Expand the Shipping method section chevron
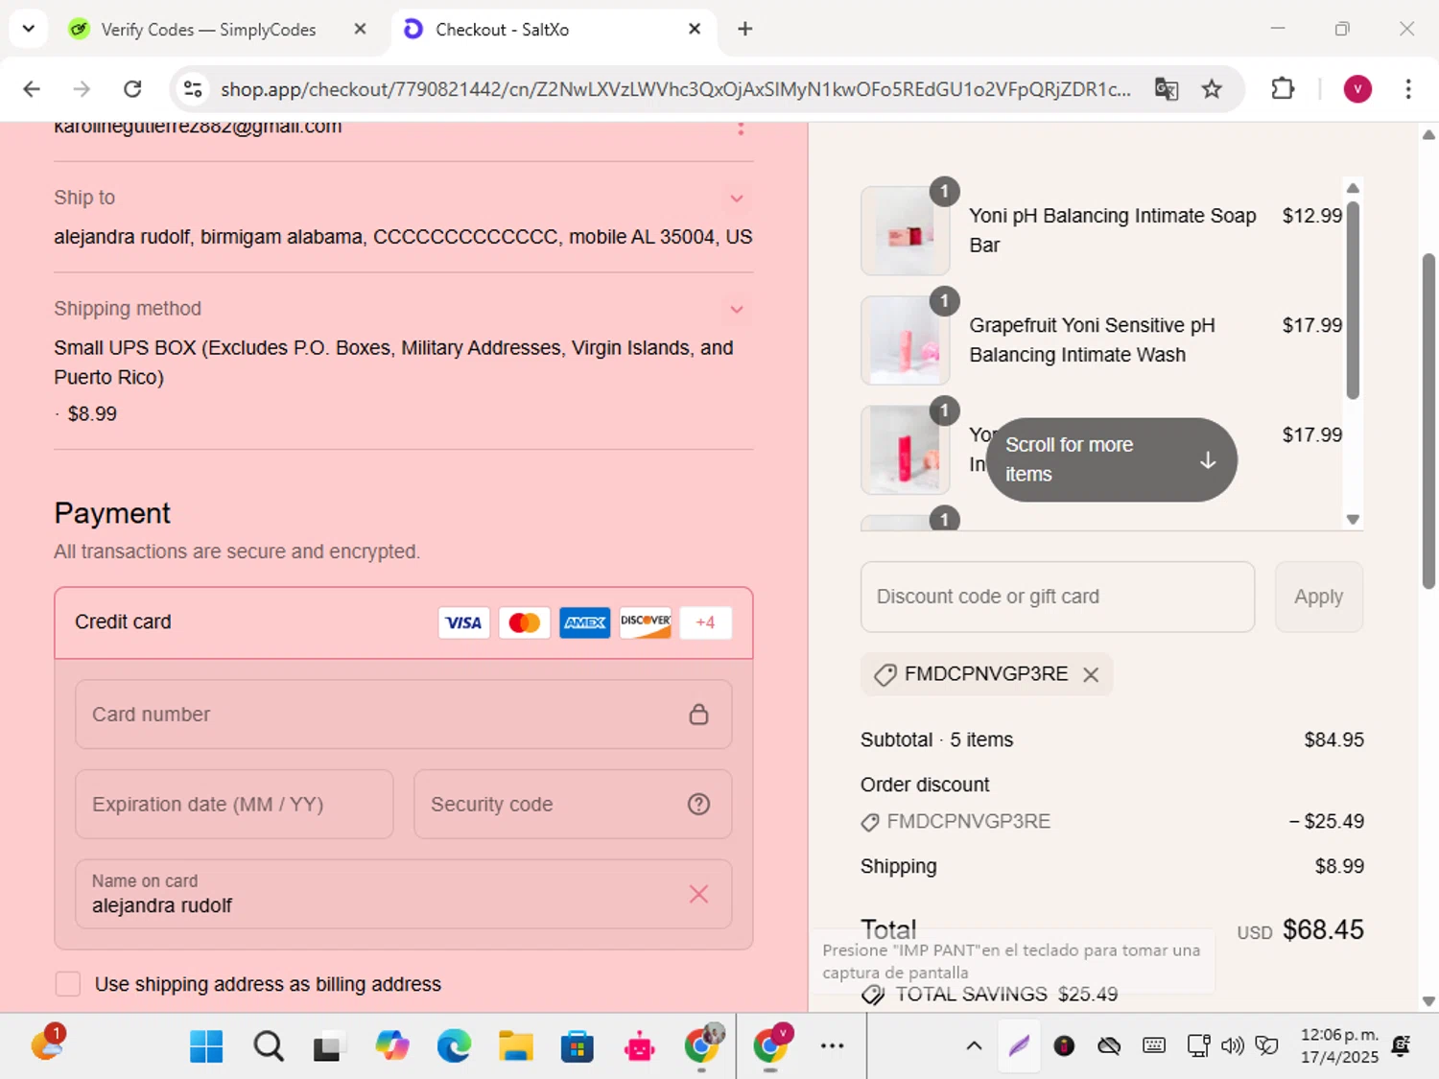The height and width of the screenshot is (1079, 1439). click(737, 310)
